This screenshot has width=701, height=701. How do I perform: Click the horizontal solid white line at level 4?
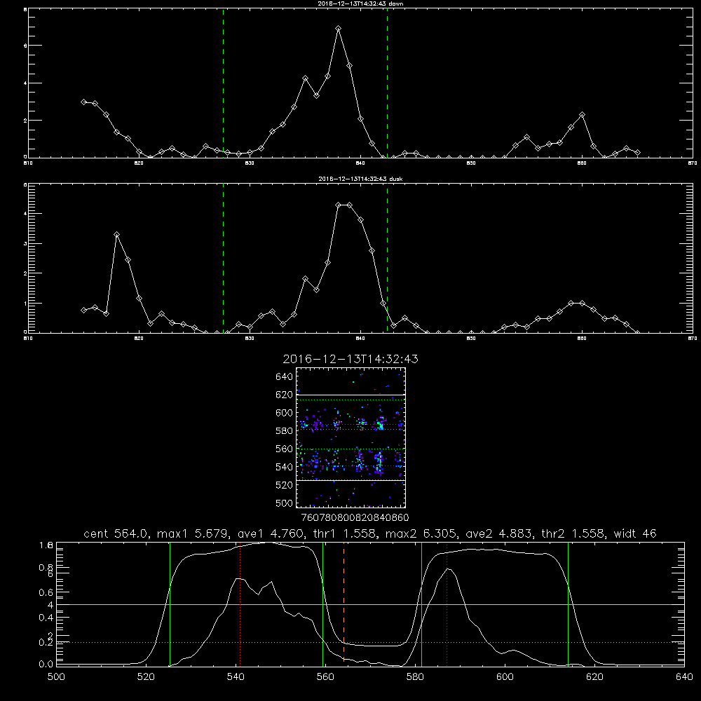(370, 604)
